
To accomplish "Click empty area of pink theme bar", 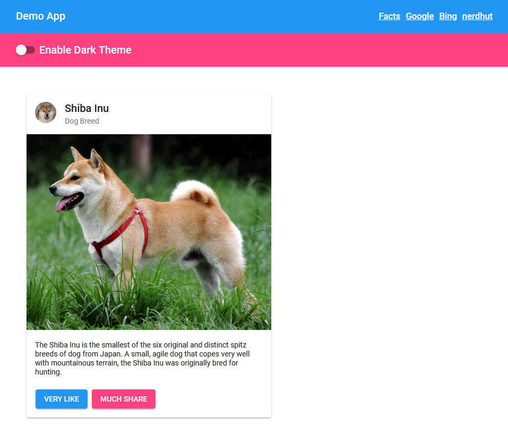I will tap(317, 50).
